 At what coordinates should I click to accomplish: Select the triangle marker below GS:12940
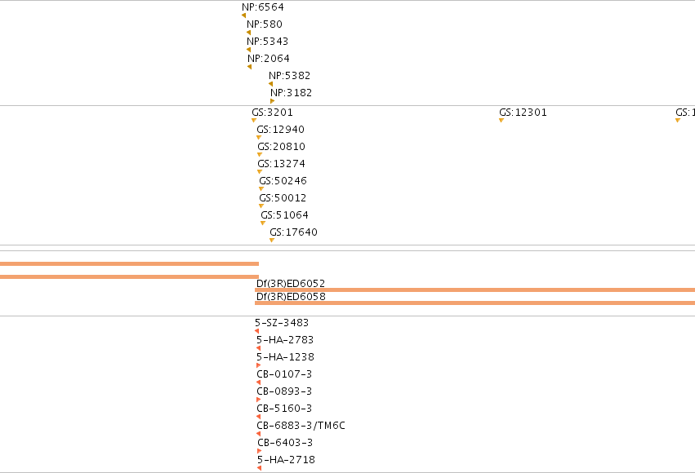click(259, 138)
